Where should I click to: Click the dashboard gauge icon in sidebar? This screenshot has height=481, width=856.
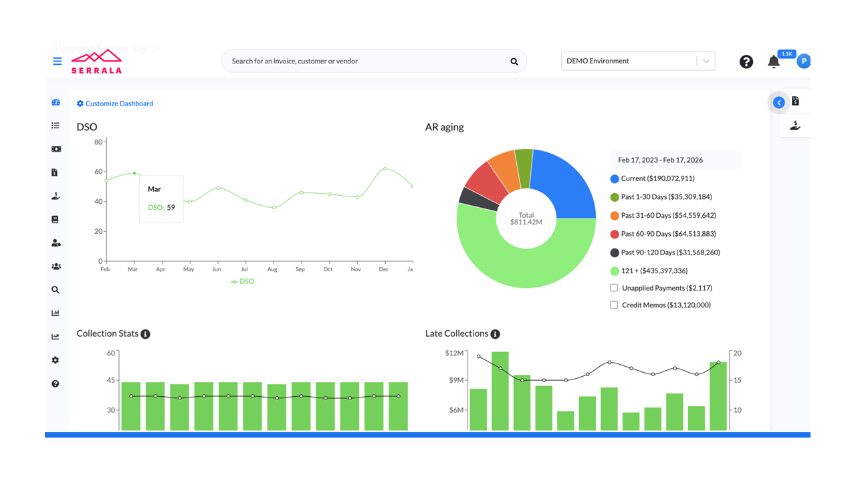(x=56, y=102)
